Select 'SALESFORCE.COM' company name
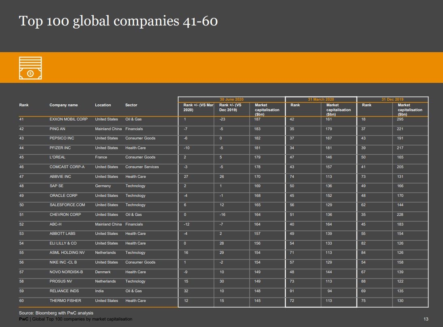443x327 pixels. (x=67, y=205)
